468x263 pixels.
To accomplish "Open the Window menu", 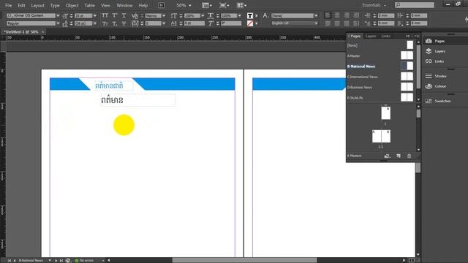I will (124, 5).
